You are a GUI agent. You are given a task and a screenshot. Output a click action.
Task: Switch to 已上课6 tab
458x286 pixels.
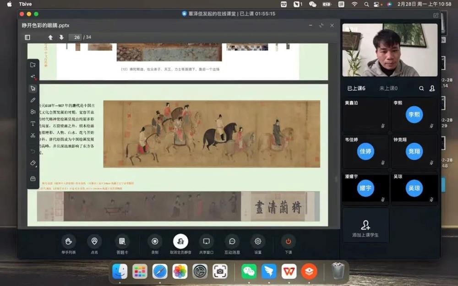[356, 88]
